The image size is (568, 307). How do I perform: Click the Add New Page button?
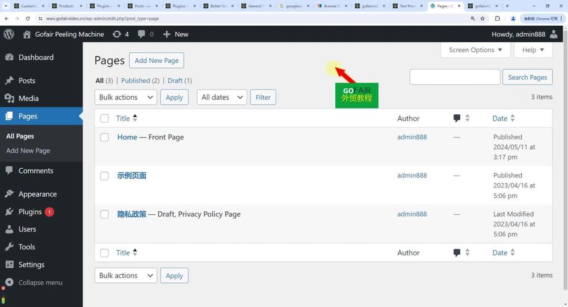tap(156, 60)
